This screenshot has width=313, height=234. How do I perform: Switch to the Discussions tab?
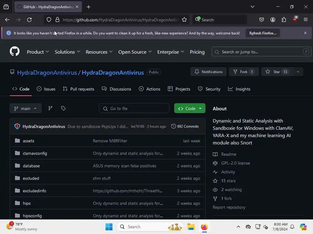116,89
